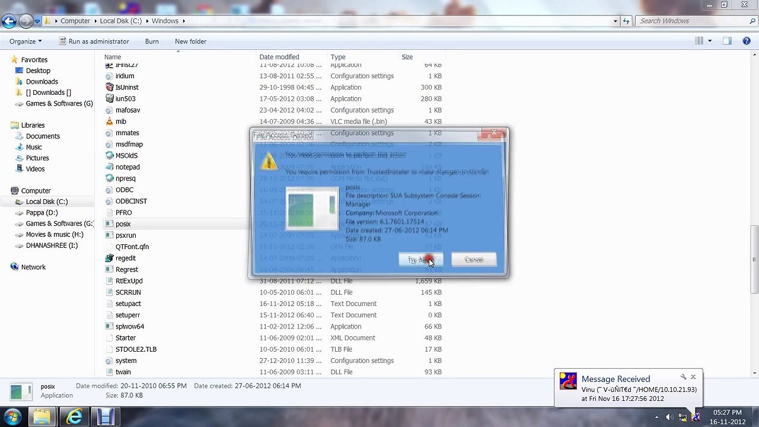Viewport: 759px width, 427px height.
Task: Click the change view icon
Action: click(x=699, y=41)
